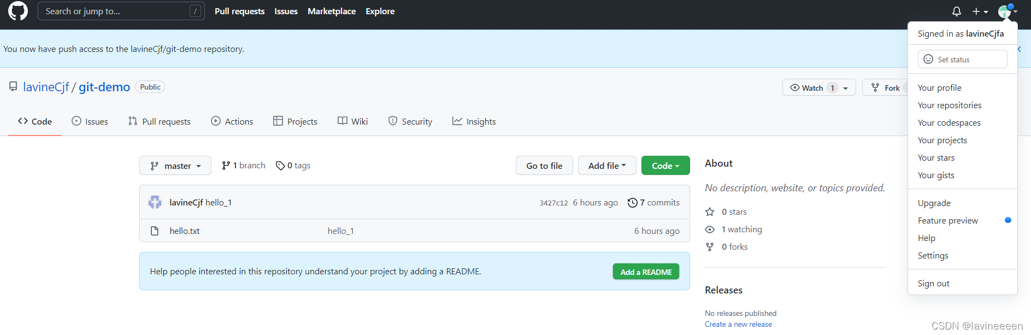1031x335 pixels.
Task: Open the Actions tab
Action: click(x=232, y=121)
